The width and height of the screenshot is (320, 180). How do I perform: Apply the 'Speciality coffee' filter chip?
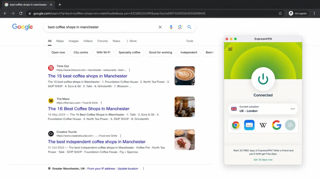pyautogui.click(x=129, y=52)
